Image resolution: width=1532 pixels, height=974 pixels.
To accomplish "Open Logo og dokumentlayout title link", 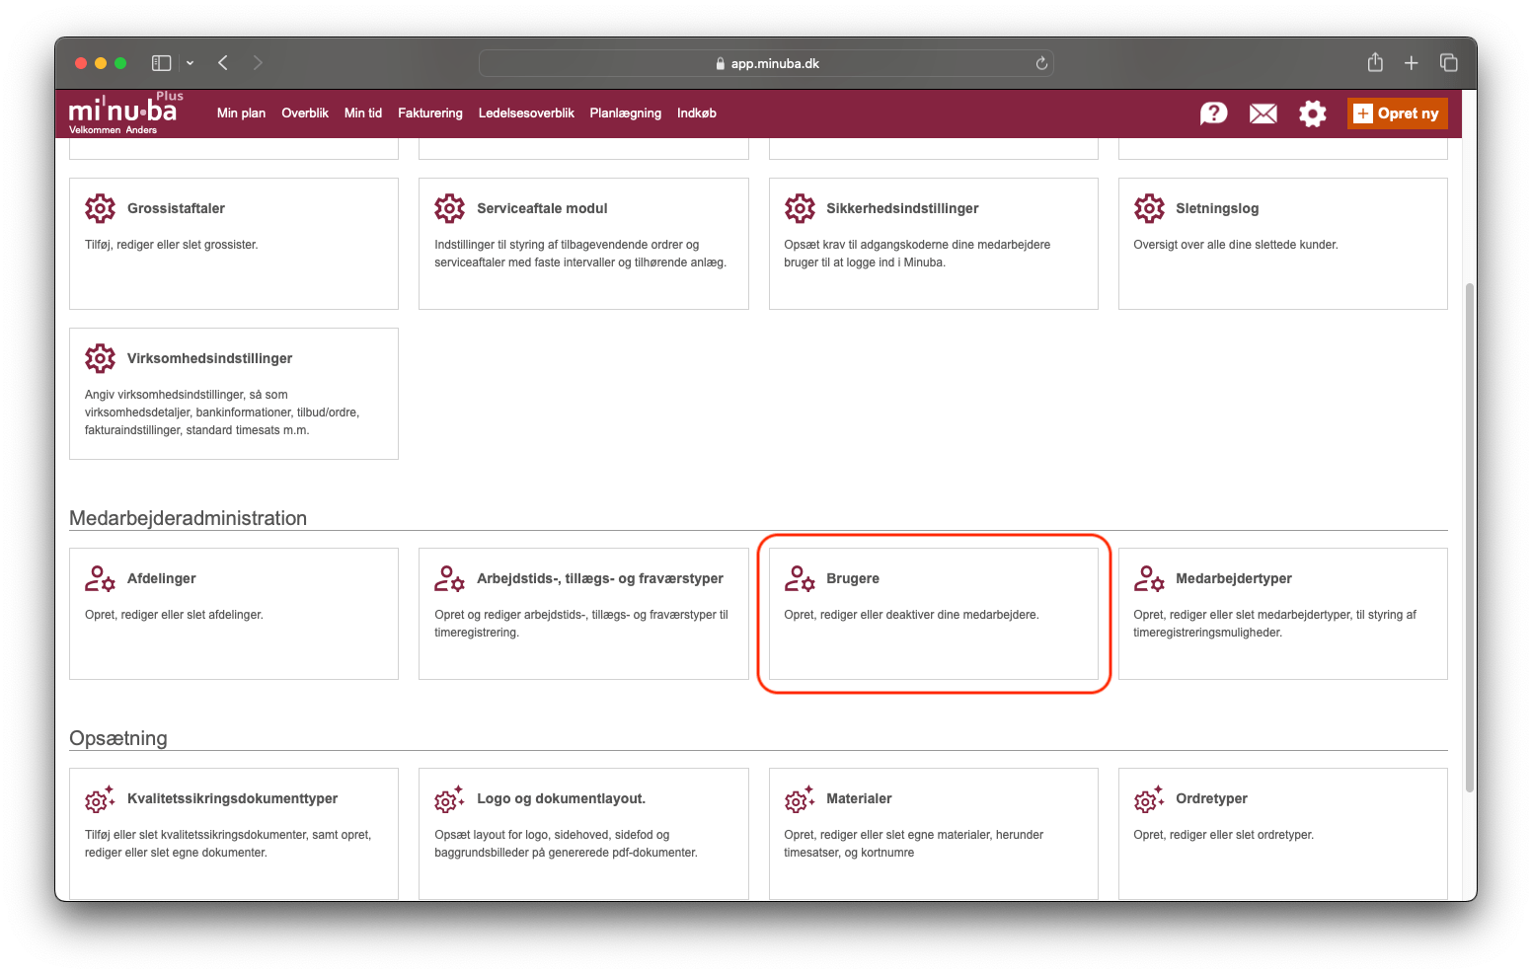I will click(561, 798).
